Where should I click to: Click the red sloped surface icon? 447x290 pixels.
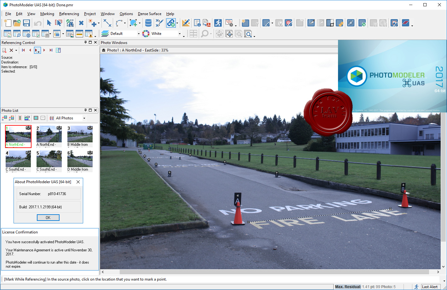coord(405,23)
